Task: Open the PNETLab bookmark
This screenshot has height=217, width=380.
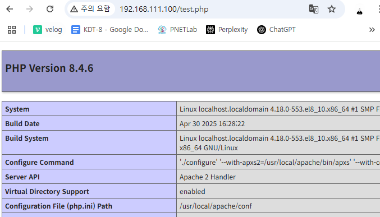Action: coord(177,30)
